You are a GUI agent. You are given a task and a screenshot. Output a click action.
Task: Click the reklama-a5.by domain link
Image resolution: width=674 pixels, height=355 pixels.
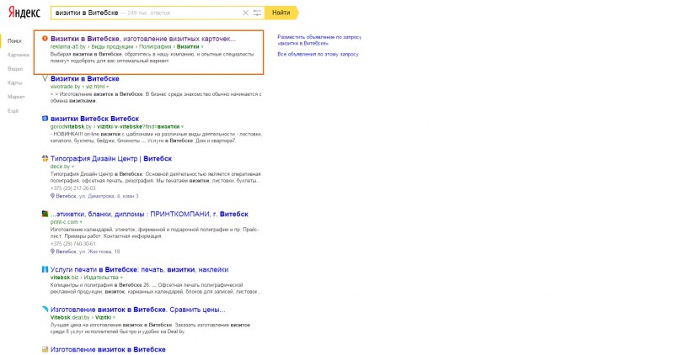point(68,46)
